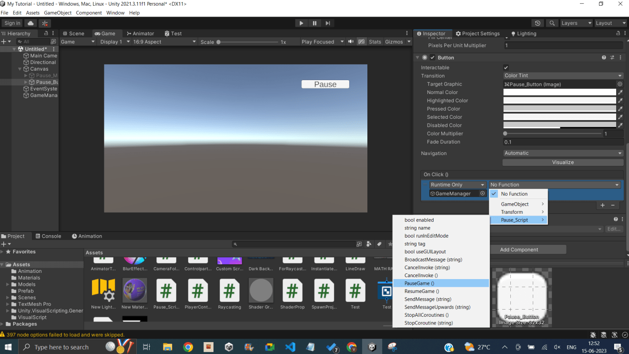Open the Layout dropdown
629x354 pixels.
610,22
